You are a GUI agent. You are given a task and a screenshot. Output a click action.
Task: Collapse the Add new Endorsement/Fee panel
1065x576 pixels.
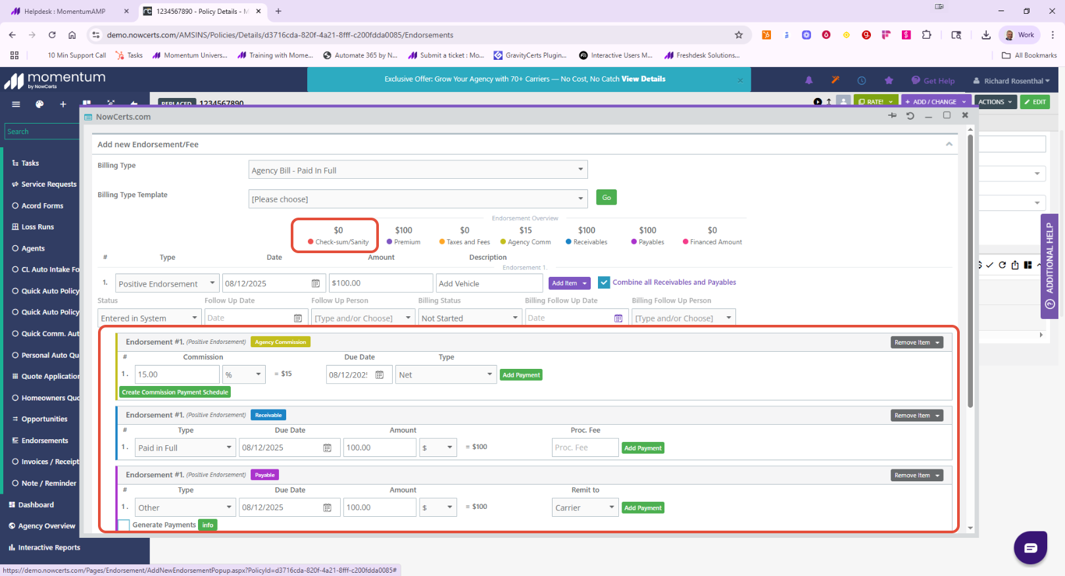point(949,144)
